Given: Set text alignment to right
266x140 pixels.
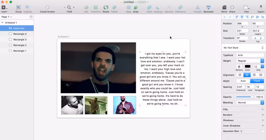Looking at the screenshot, I should coord(254,75).
